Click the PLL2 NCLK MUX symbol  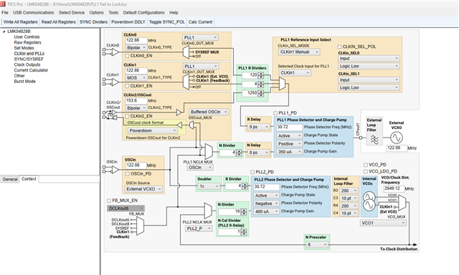click(x=208, y=211)
